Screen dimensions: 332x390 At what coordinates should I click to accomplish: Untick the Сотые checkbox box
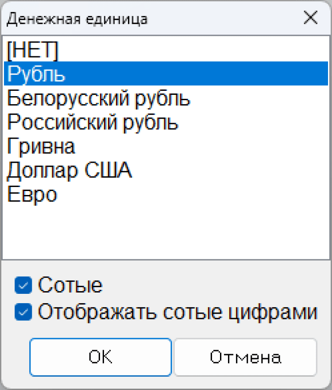tap(23, 286)
